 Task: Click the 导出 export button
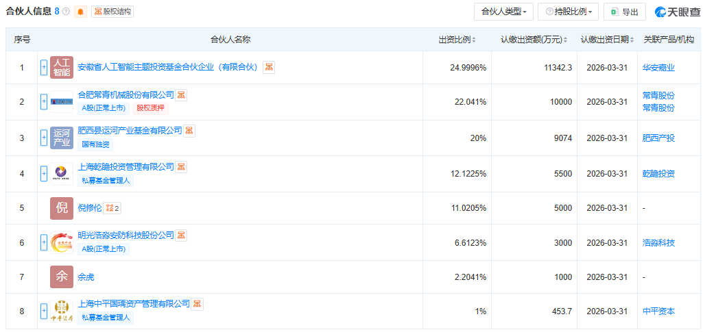[624, 12]
